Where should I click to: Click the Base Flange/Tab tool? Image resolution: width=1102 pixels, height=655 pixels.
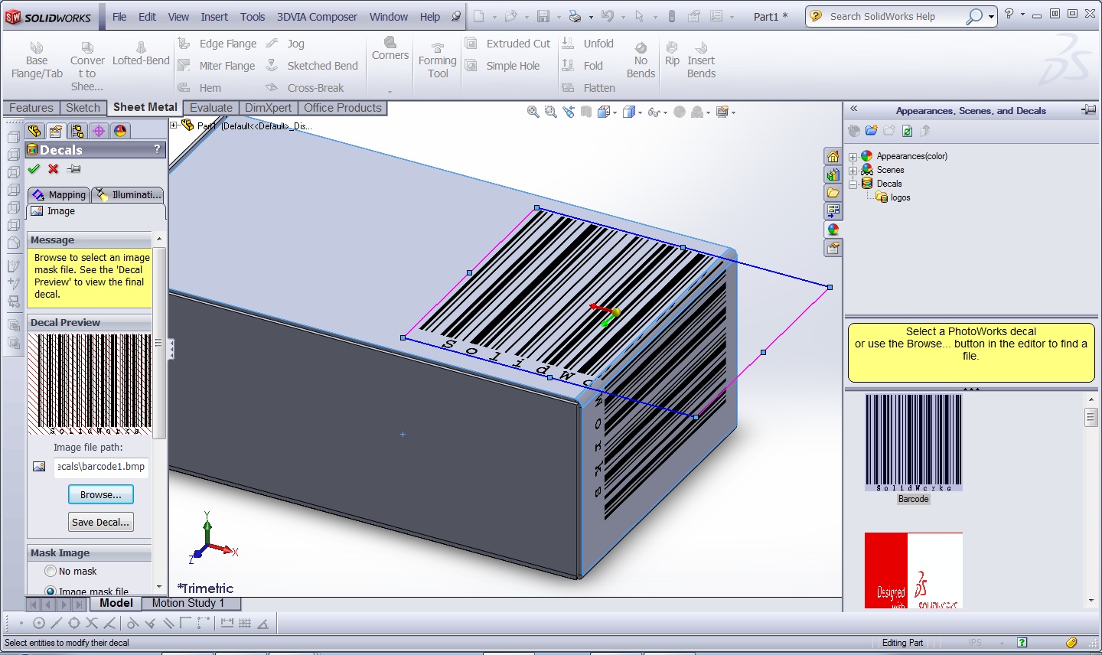(37, 60)
